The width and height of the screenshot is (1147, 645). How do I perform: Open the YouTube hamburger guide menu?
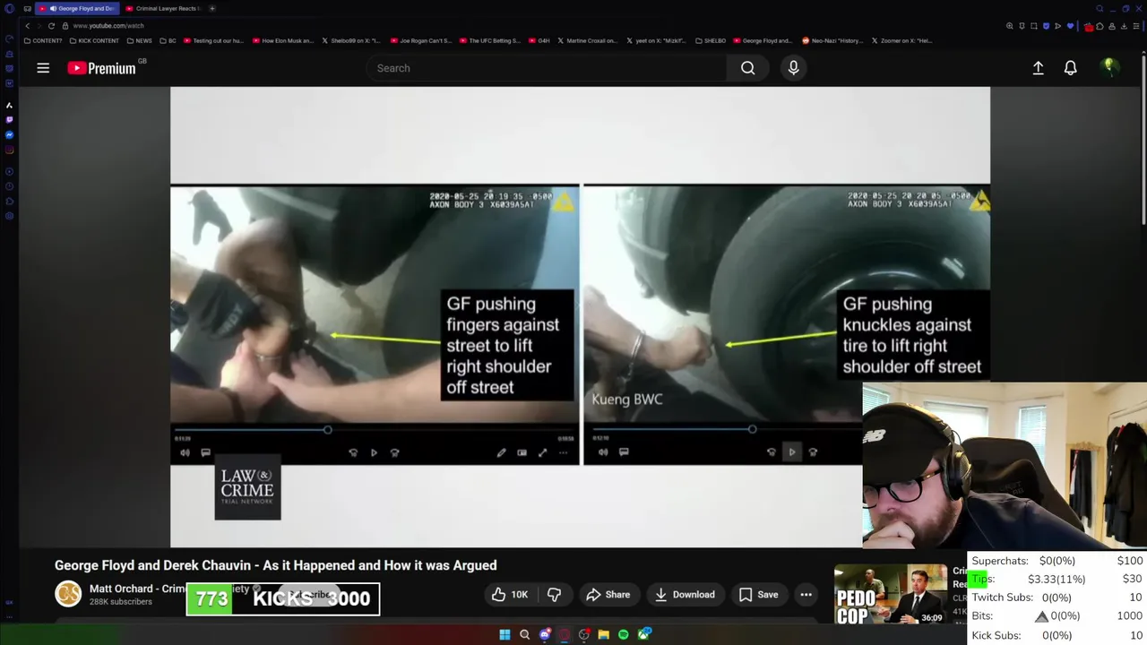click(43, 68)
